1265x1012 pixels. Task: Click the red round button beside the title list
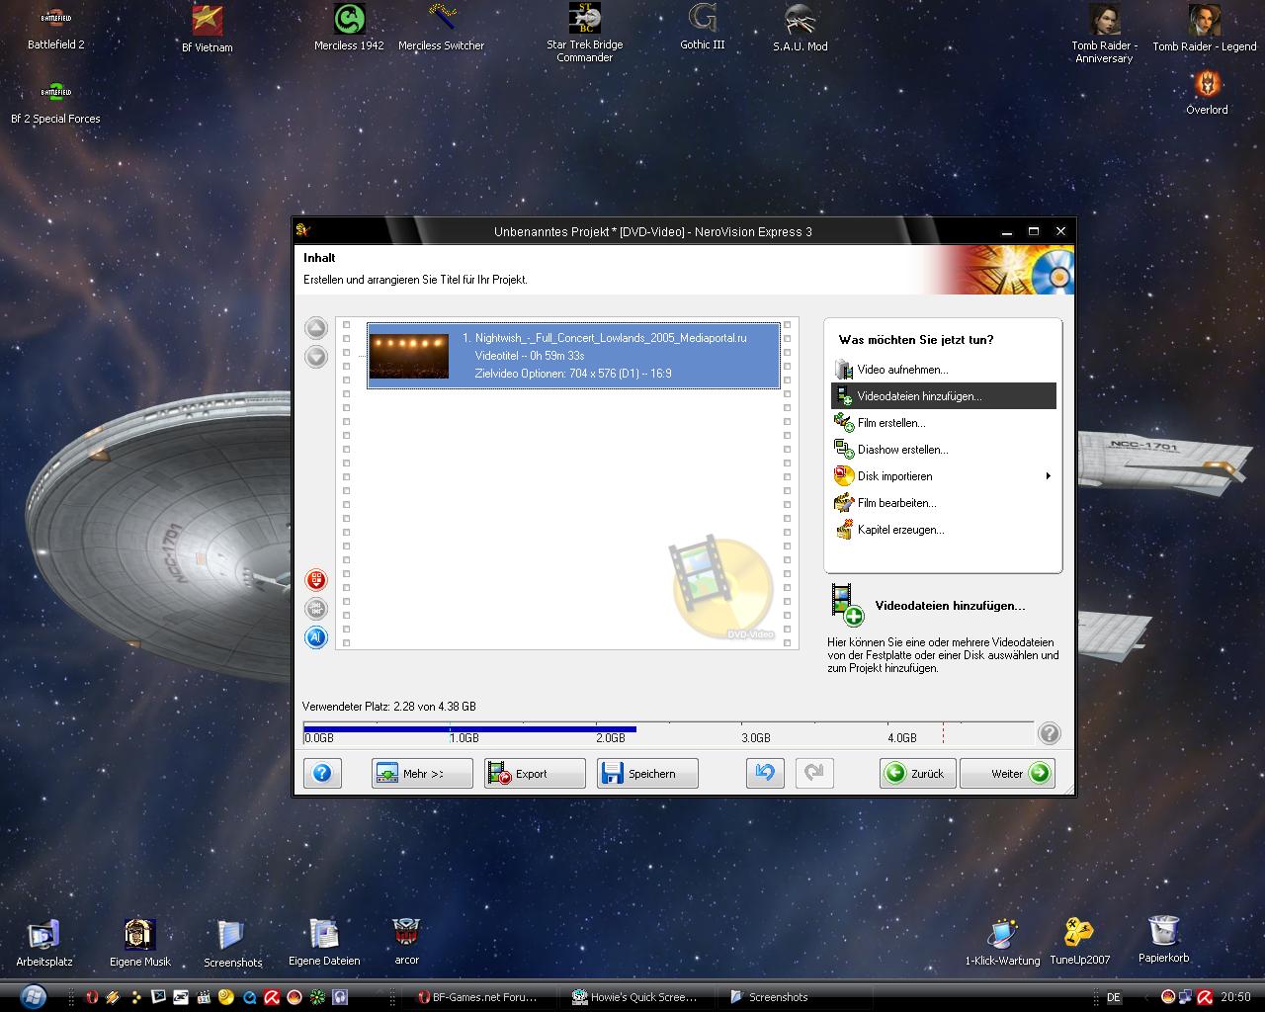(x=316, y=580)
